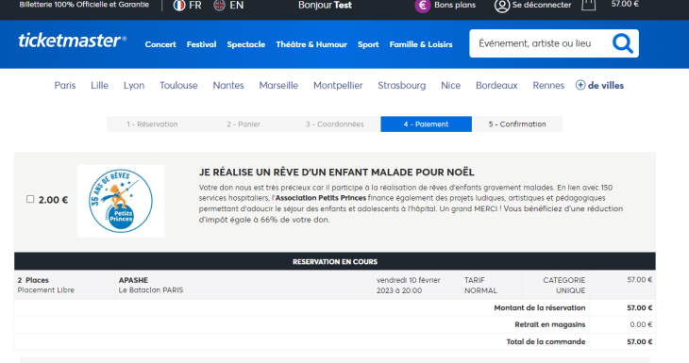Click 'Placement Libre' text
Viewport: 689px width, 363px height.
45,290
